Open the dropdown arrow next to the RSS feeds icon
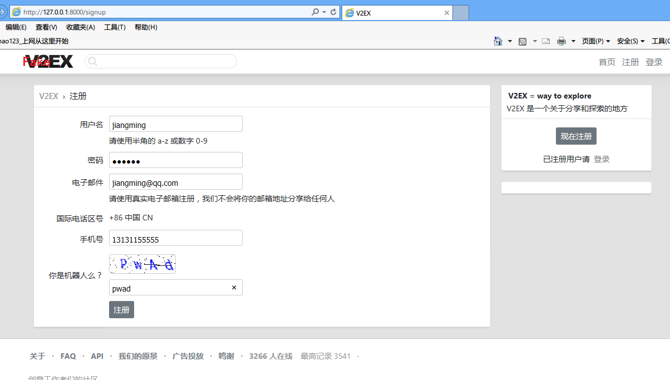 tap(535, 41)
